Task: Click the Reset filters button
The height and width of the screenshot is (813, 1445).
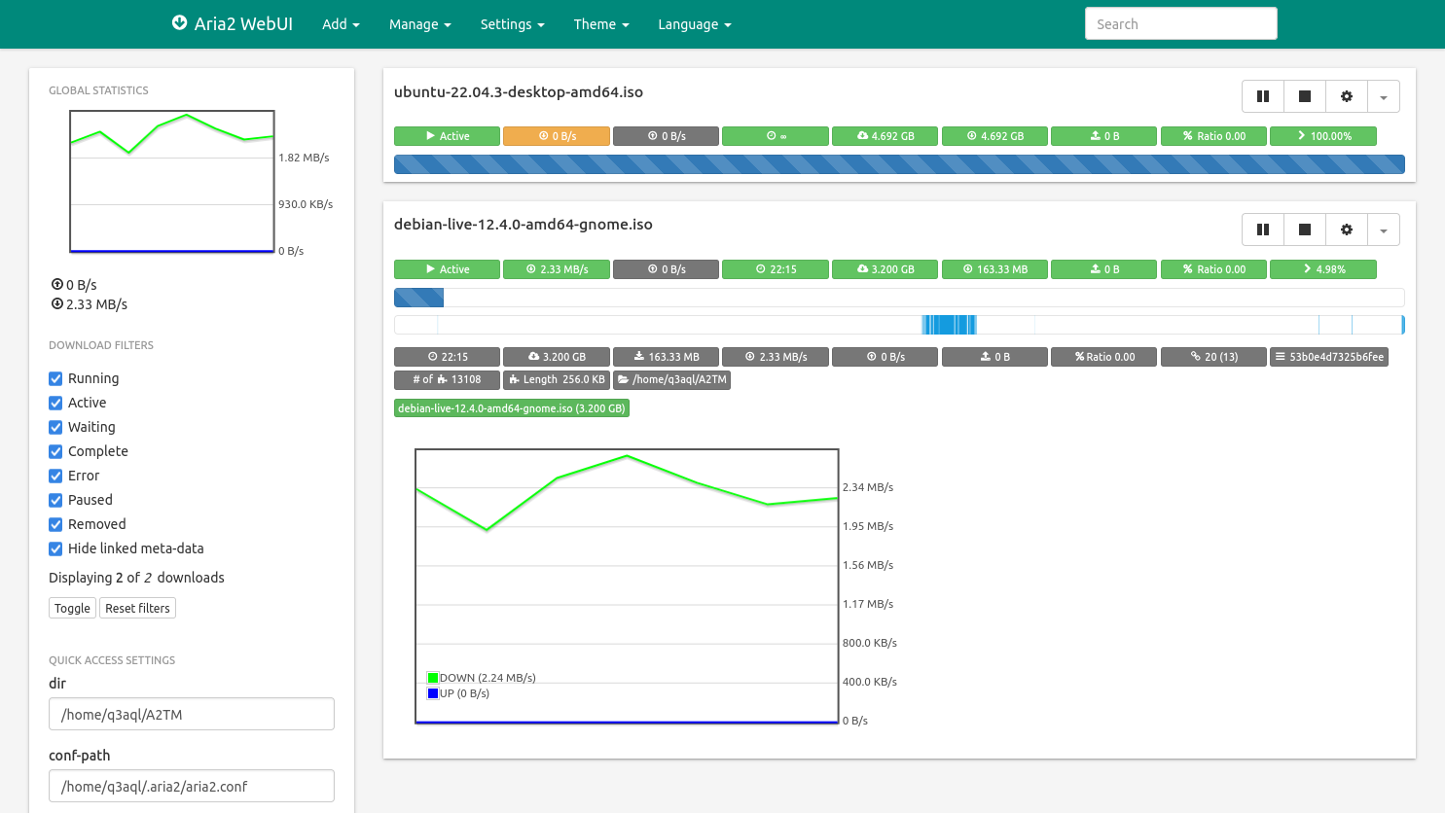Action: 137,608
